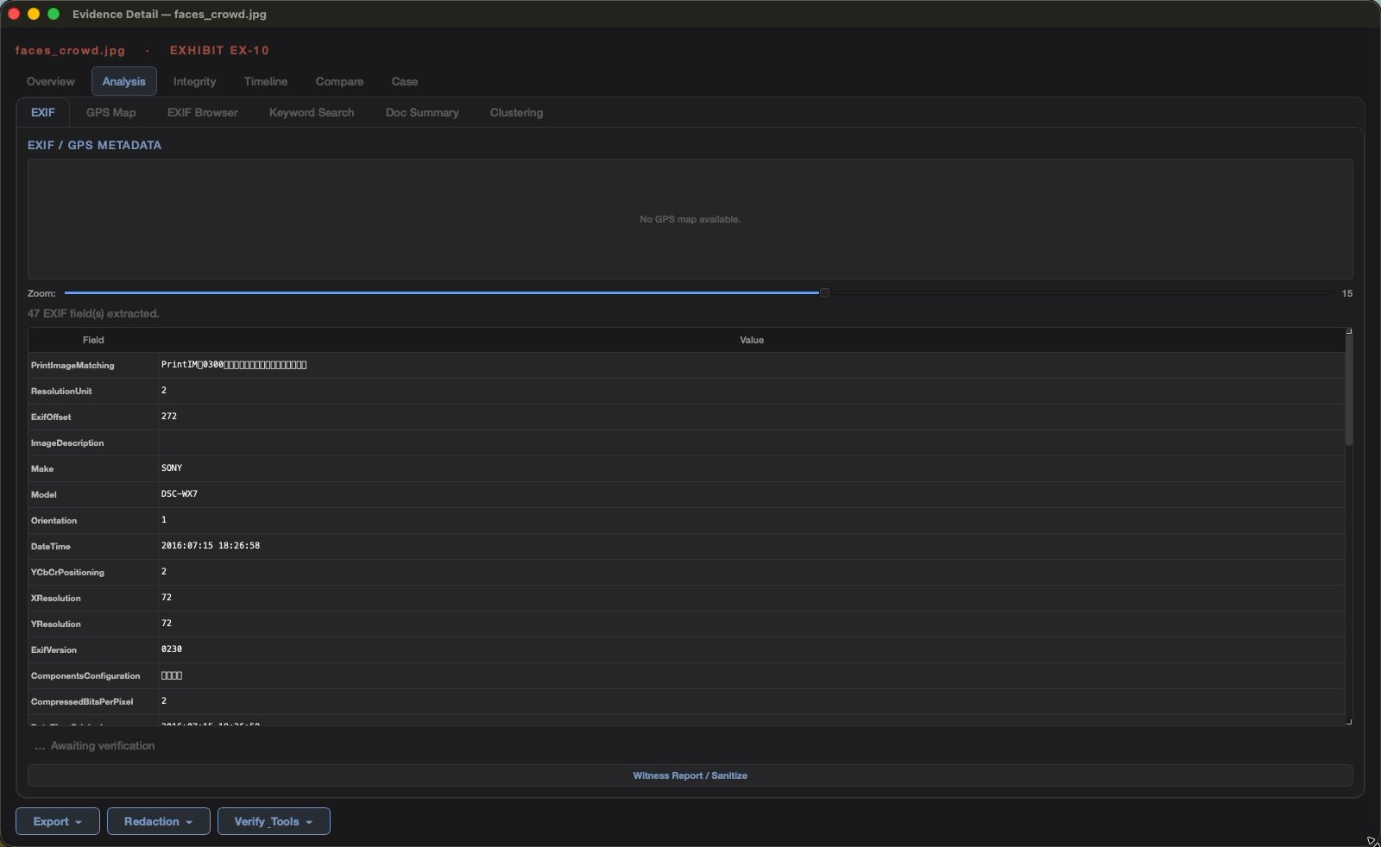Click the Witness Report / Sanitize button

coord(690,775)
